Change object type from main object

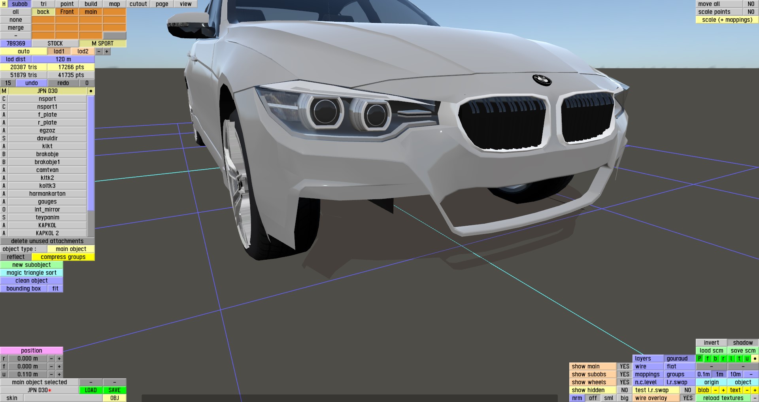(71, 249)
